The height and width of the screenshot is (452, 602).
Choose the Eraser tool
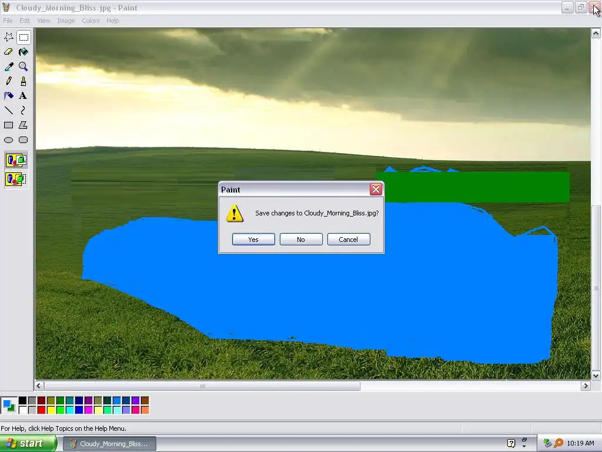pyautogui.click(x=8, y=52)
